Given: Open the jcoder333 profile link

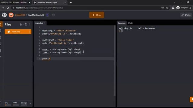Looking at the screenshot, I should point(20,15).
